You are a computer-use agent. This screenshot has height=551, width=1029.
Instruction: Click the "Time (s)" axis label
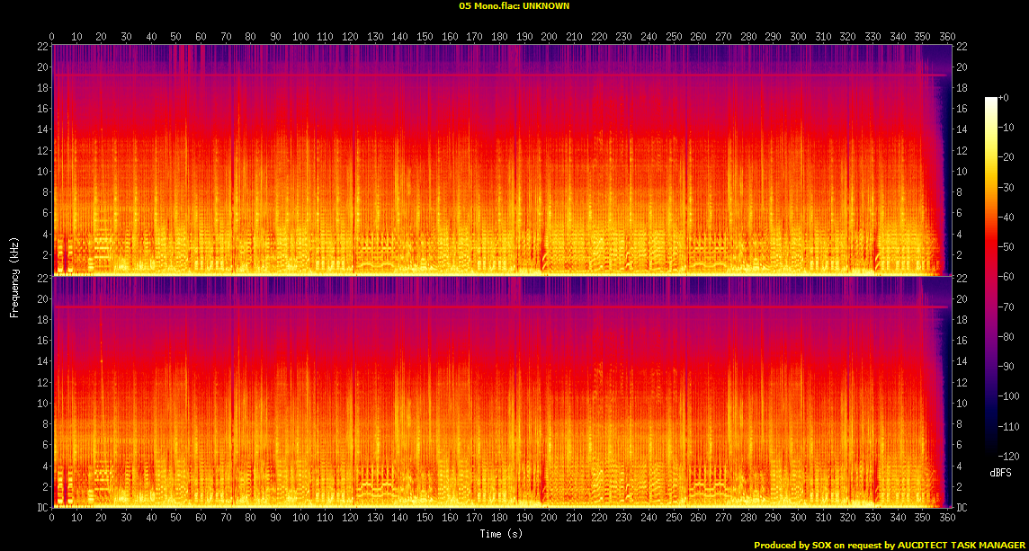tap(502, 534)
